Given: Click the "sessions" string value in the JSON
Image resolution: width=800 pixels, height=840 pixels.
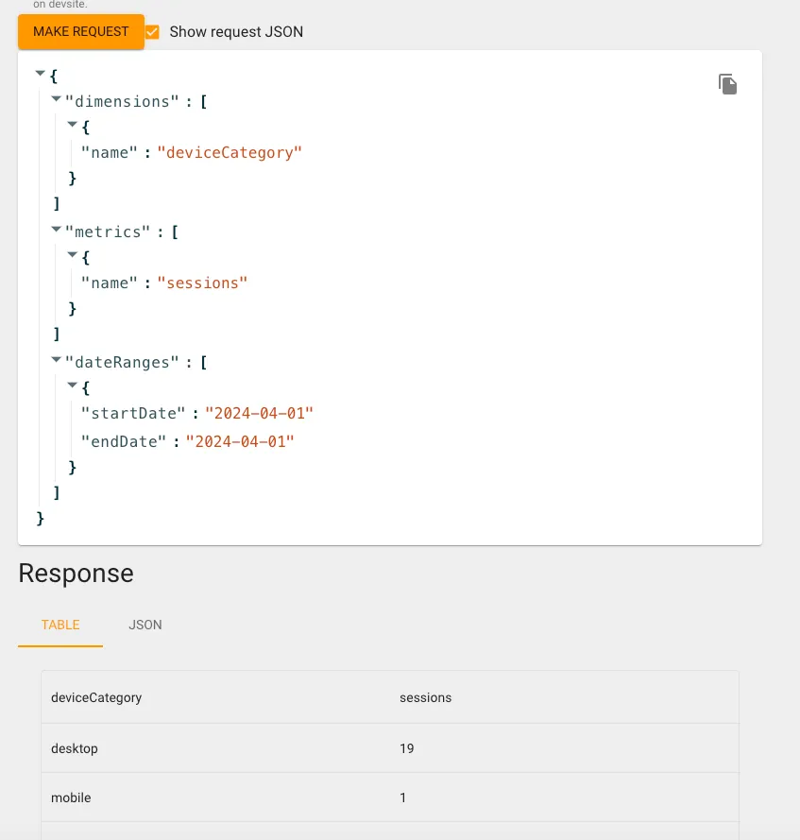Looking at the screenshot, I should (x=202, y=283).
